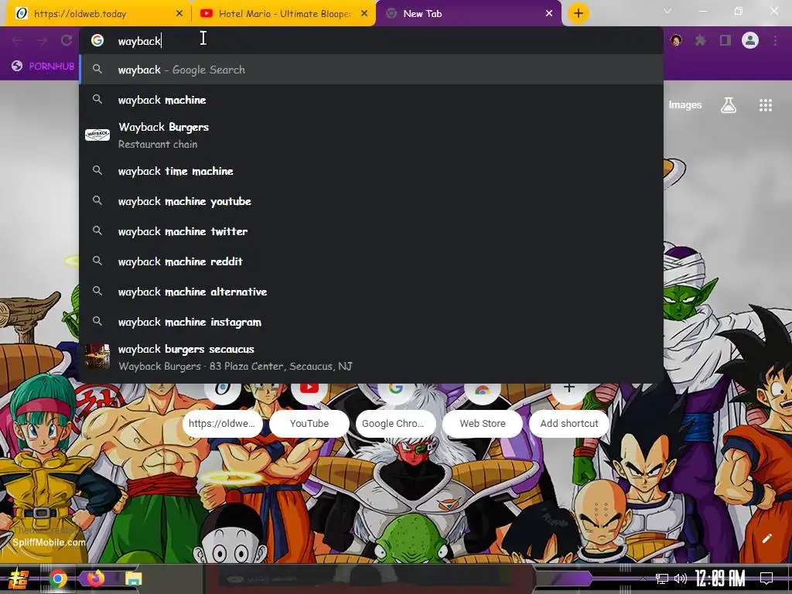The image size is (792, 594).
Task: Launch Firefox from the taskbar
Action: click(95, 578)
